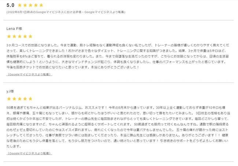
Task: Click third star under y.i review
Action: tap(20, 99)
